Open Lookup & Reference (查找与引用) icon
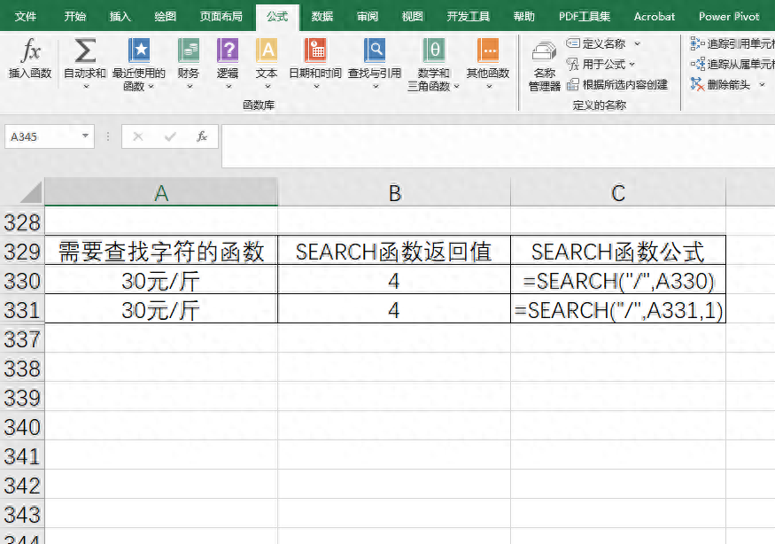 pos(374,50)
